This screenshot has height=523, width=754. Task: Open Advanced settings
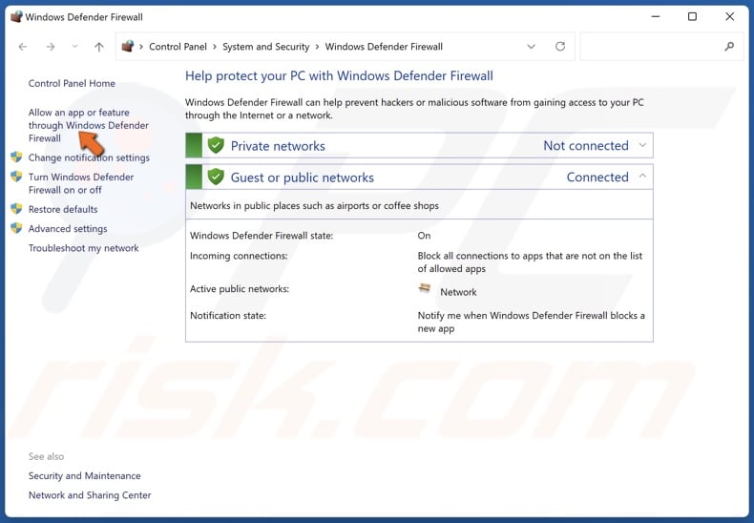coord(68,229)
